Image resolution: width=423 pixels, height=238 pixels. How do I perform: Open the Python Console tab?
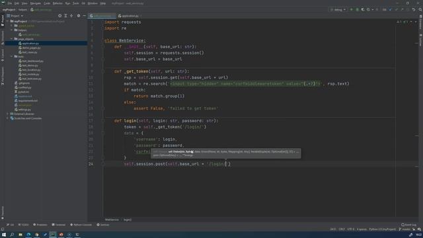coord(81,225)
